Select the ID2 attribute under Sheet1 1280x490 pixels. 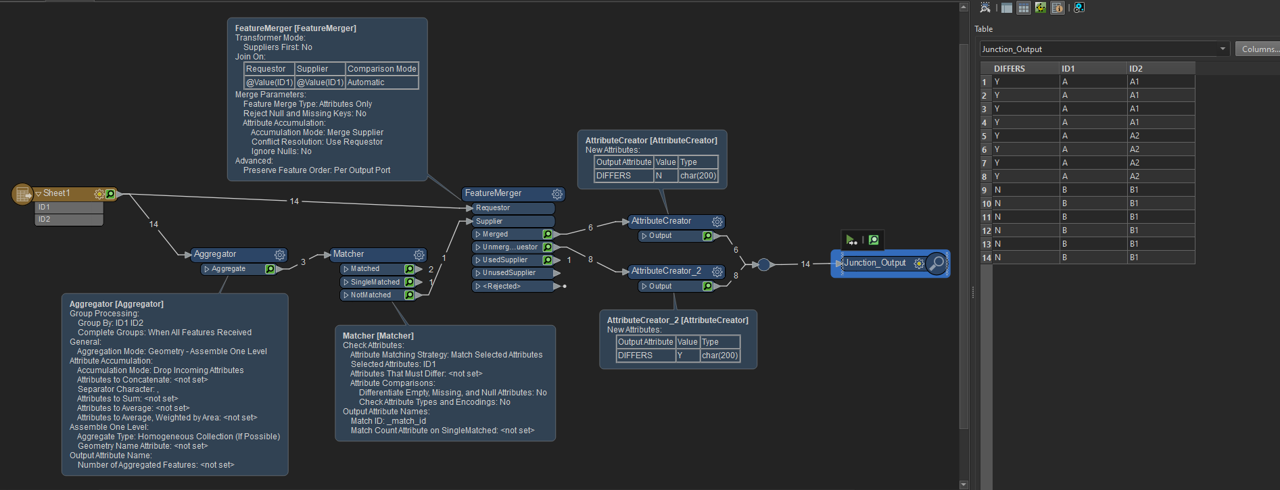tap(69, 219)
